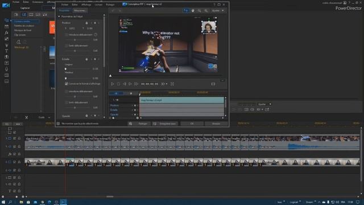Screen dimensions: 364x205
Task: Uncheck Conserver le format d'affichage
Action: (x=67, y=84)
